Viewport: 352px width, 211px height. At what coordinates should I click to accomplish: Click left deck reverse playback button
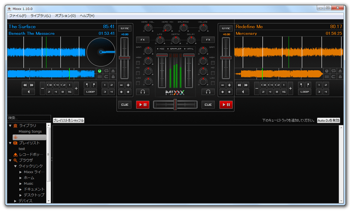click(x=28, y=92)
